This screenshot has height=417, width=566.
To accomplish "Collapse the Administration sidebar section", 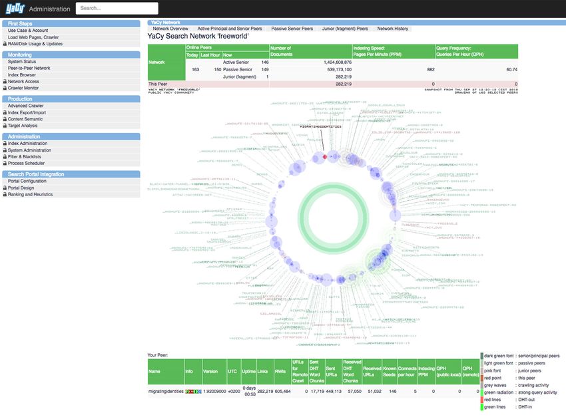I will pos(71,136).
